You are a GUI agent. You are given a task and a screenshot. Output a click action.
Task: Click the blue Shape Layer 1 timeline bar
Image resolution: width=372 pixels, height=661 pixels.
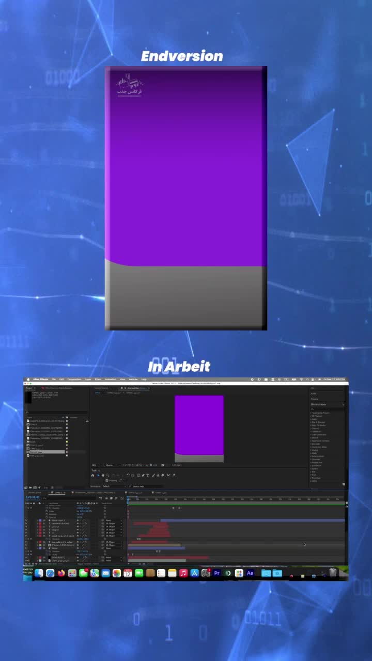tap(253, 520)
